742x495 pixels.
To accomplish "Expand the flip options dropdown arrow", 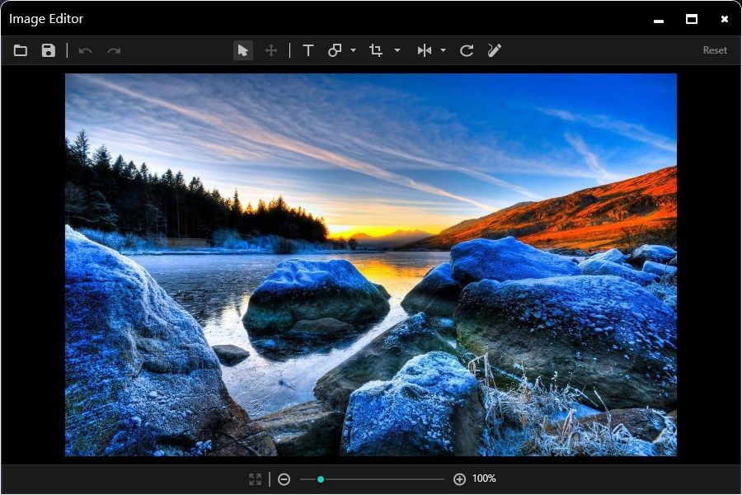I will pos(443,50).
